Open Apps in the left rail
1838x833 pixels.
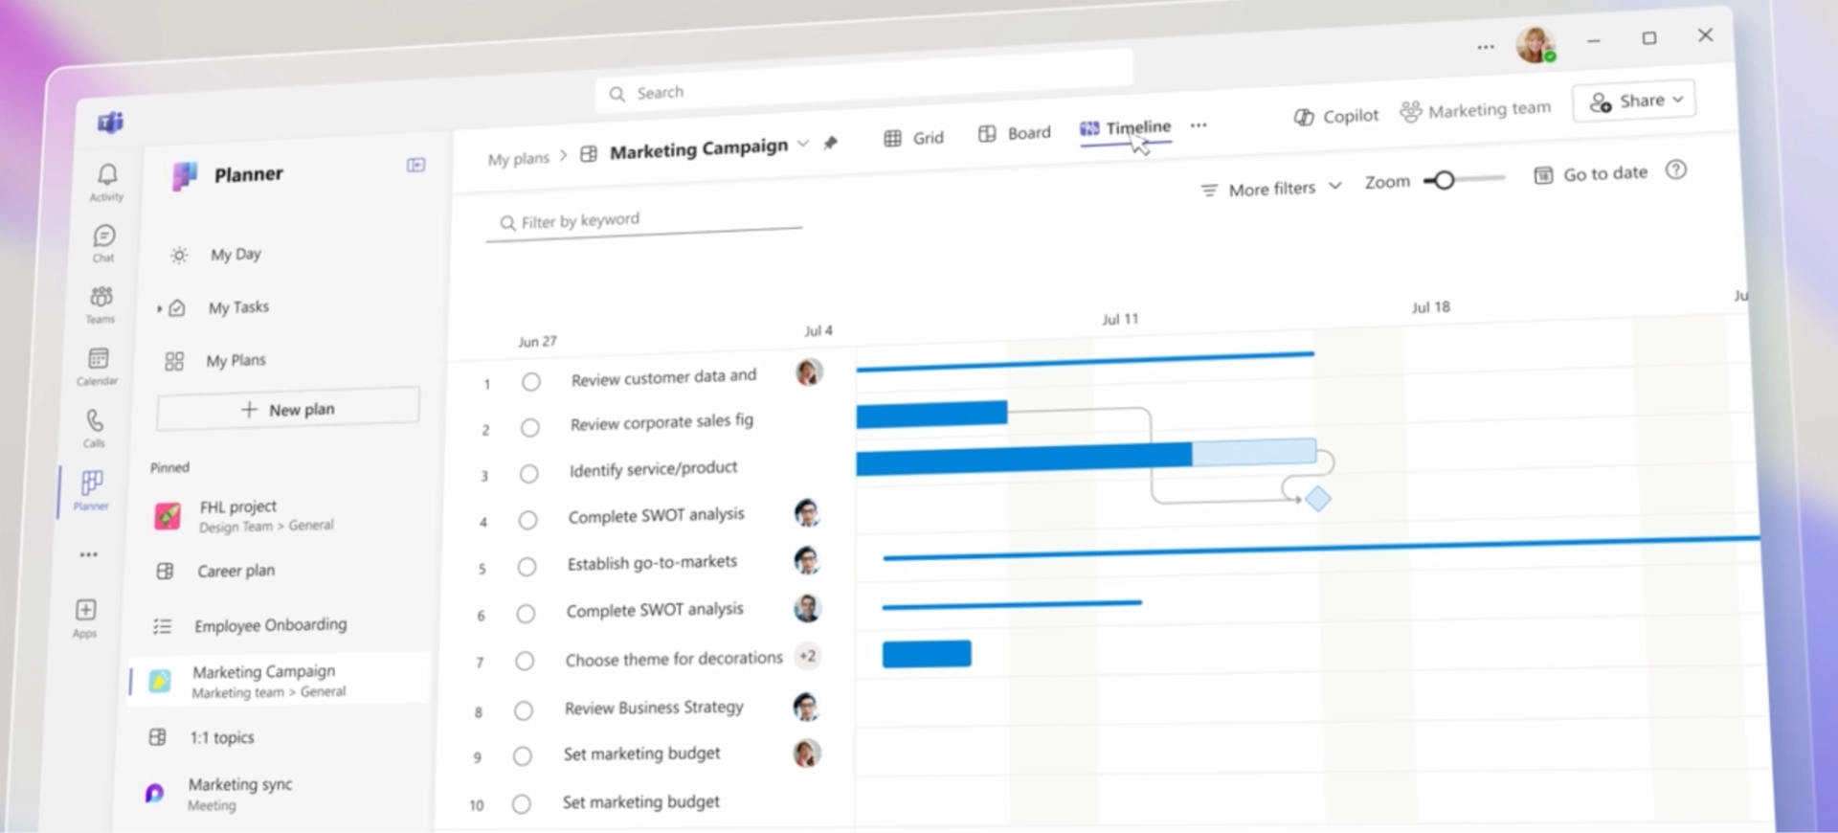click(86, 612)
